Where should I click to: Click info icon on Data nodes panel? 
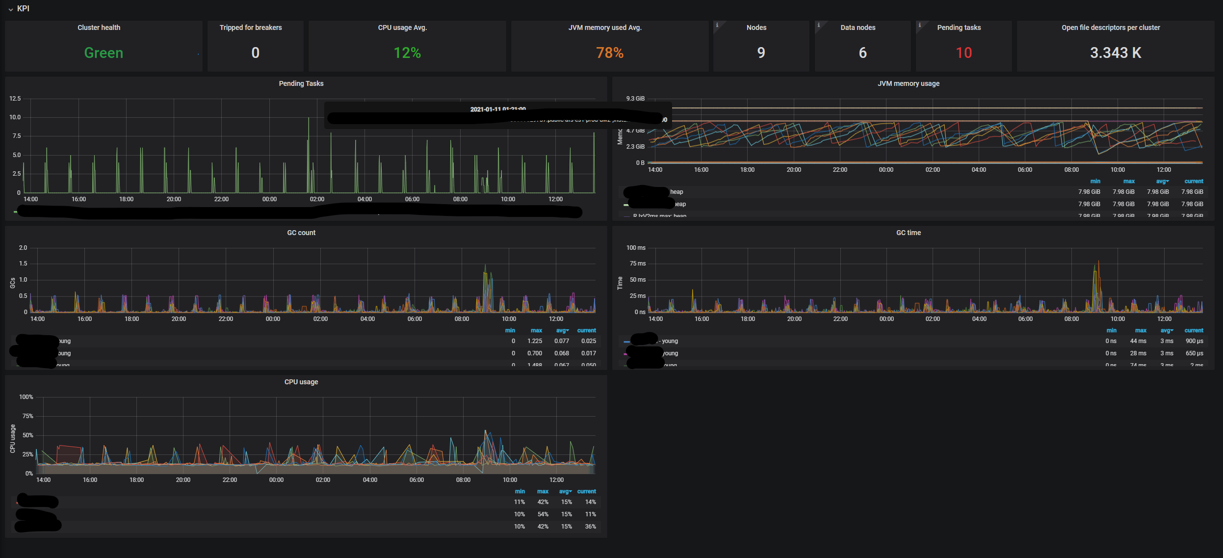[818, 25]
